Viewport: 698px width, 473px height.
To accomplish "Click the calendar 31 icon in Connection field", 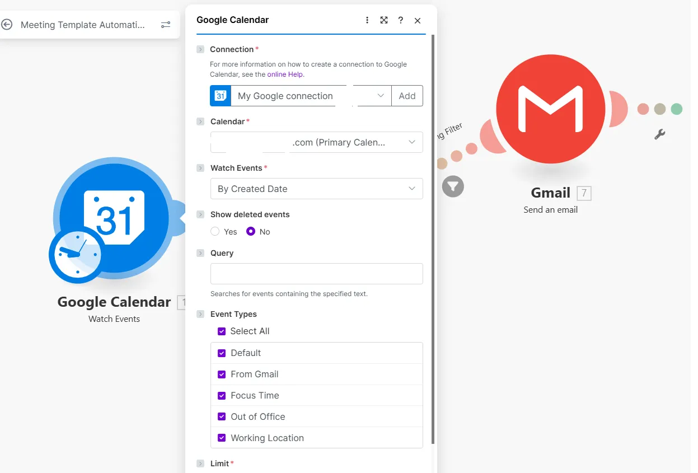I will 221,96.
